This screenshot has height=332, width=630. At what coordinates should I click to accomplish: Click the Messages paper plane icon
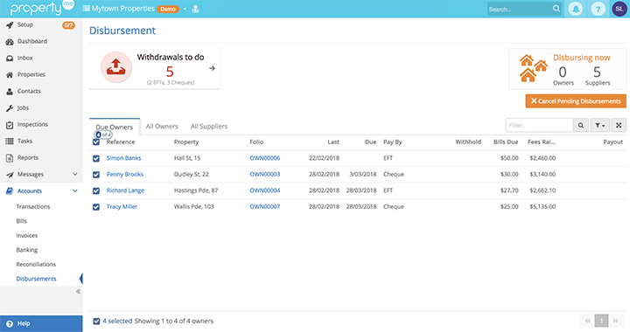click(x=10, y=175)
